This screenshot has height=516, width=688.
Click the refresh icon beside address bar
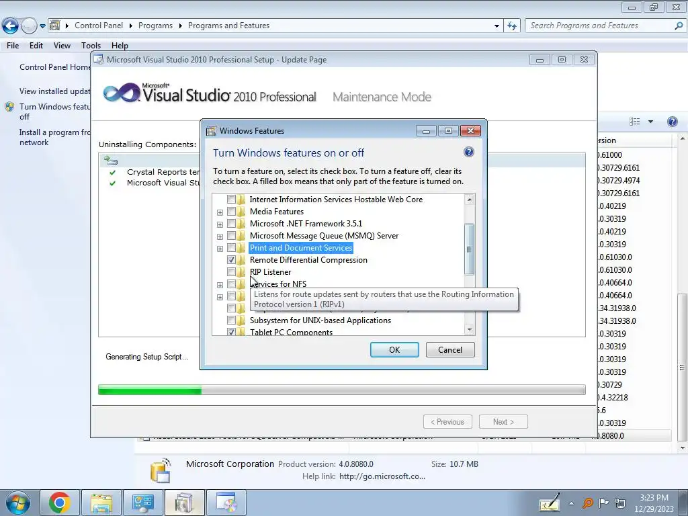[511, 26]
